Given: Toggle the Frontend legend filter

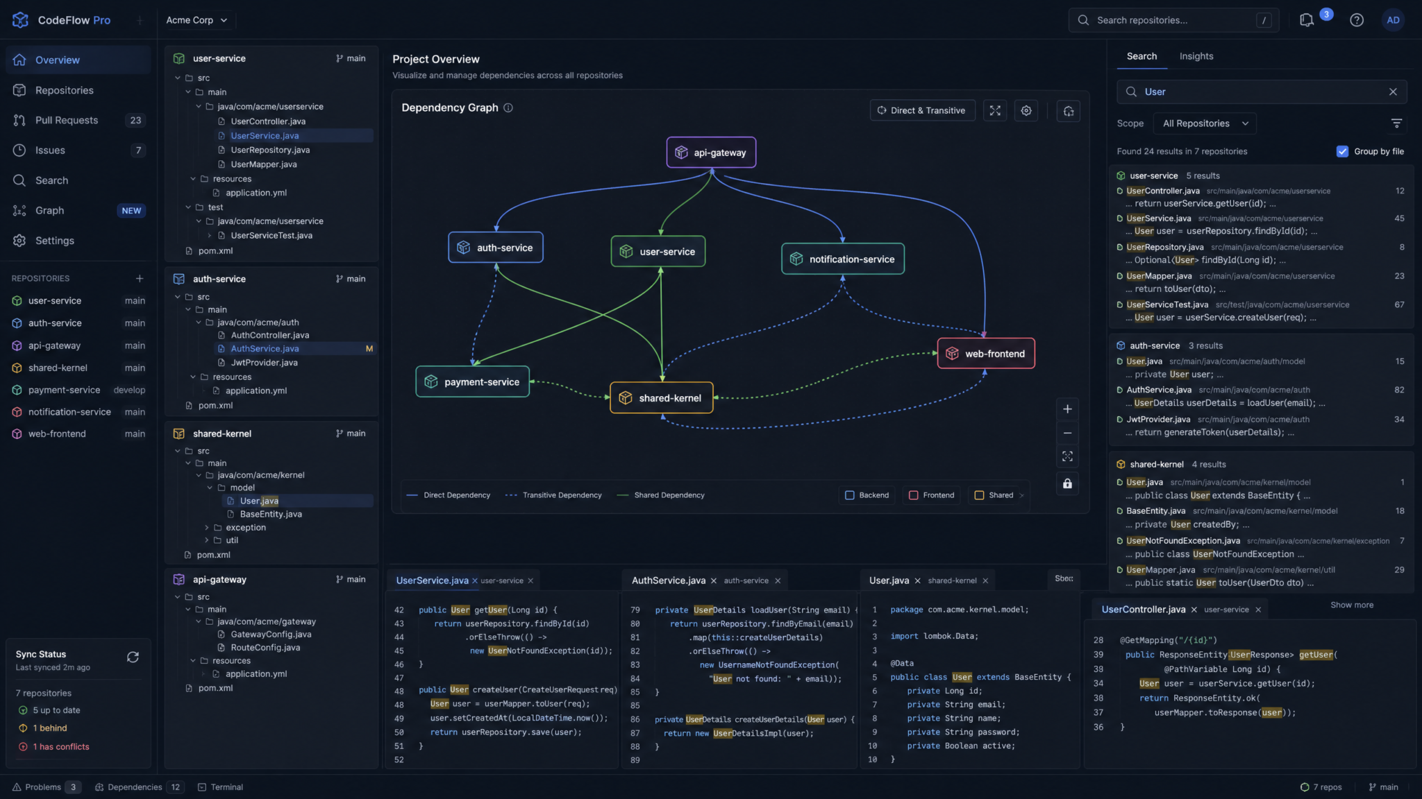Looking at the screenshot, I should click(932, 495).
